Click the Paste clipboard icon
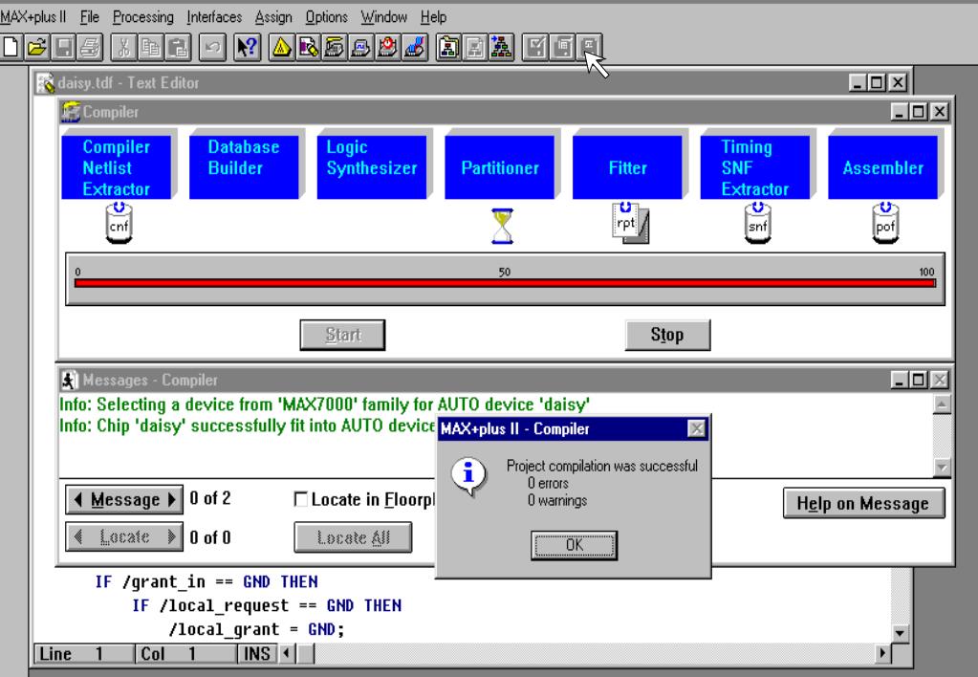Viewport: 978px width, 677px height. pos(177,48)
